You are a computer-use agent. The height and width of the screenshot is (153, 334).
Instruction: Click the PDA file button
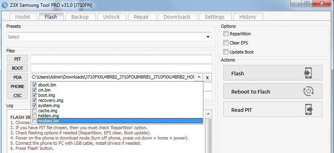click(18, 77)
